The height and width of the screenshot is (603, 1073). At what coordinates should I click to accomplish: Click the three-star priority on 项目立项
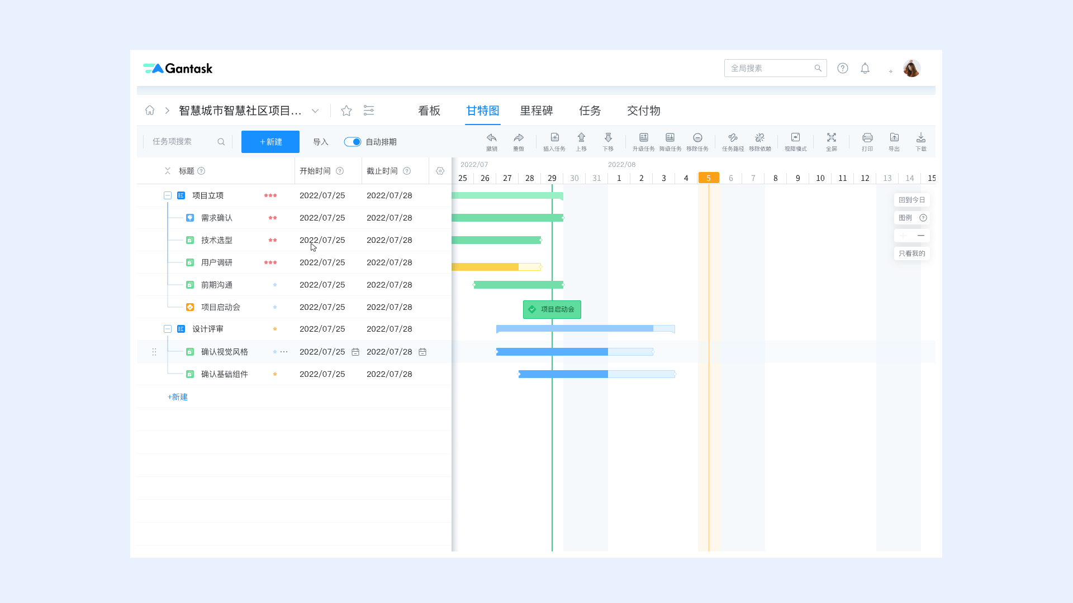[270, 195]
